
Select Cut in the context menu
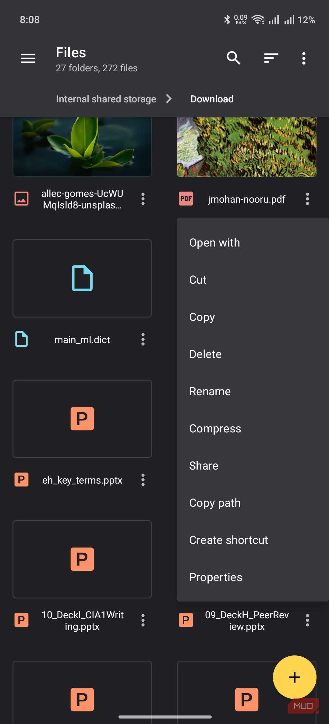(x=253, y=280)
